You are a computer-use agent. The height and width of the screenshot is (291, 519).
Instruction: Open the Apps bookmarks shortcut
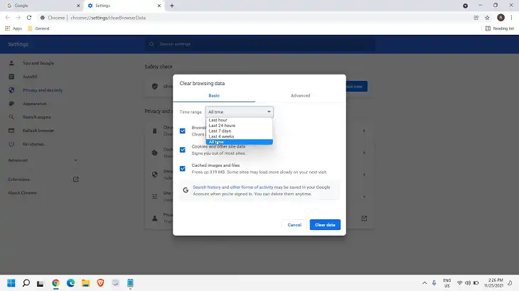[x=14, y=28]
